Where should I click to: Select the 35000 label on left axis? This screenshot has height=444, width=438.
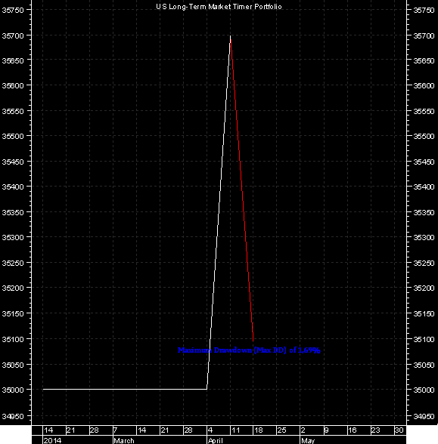13,390
